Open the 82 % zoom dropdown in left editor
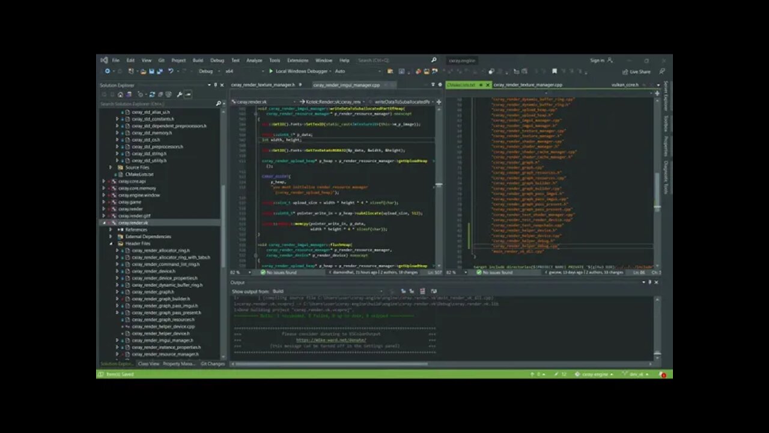This screenshot has height=433, width=769. pos(239,272)
